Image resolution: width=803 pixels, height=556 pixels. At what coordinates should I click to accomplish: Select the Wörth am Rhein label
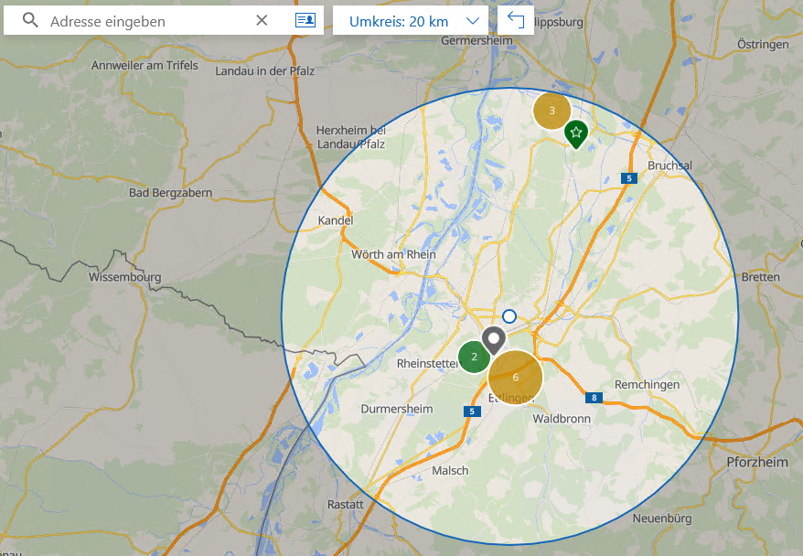[394, 254]
